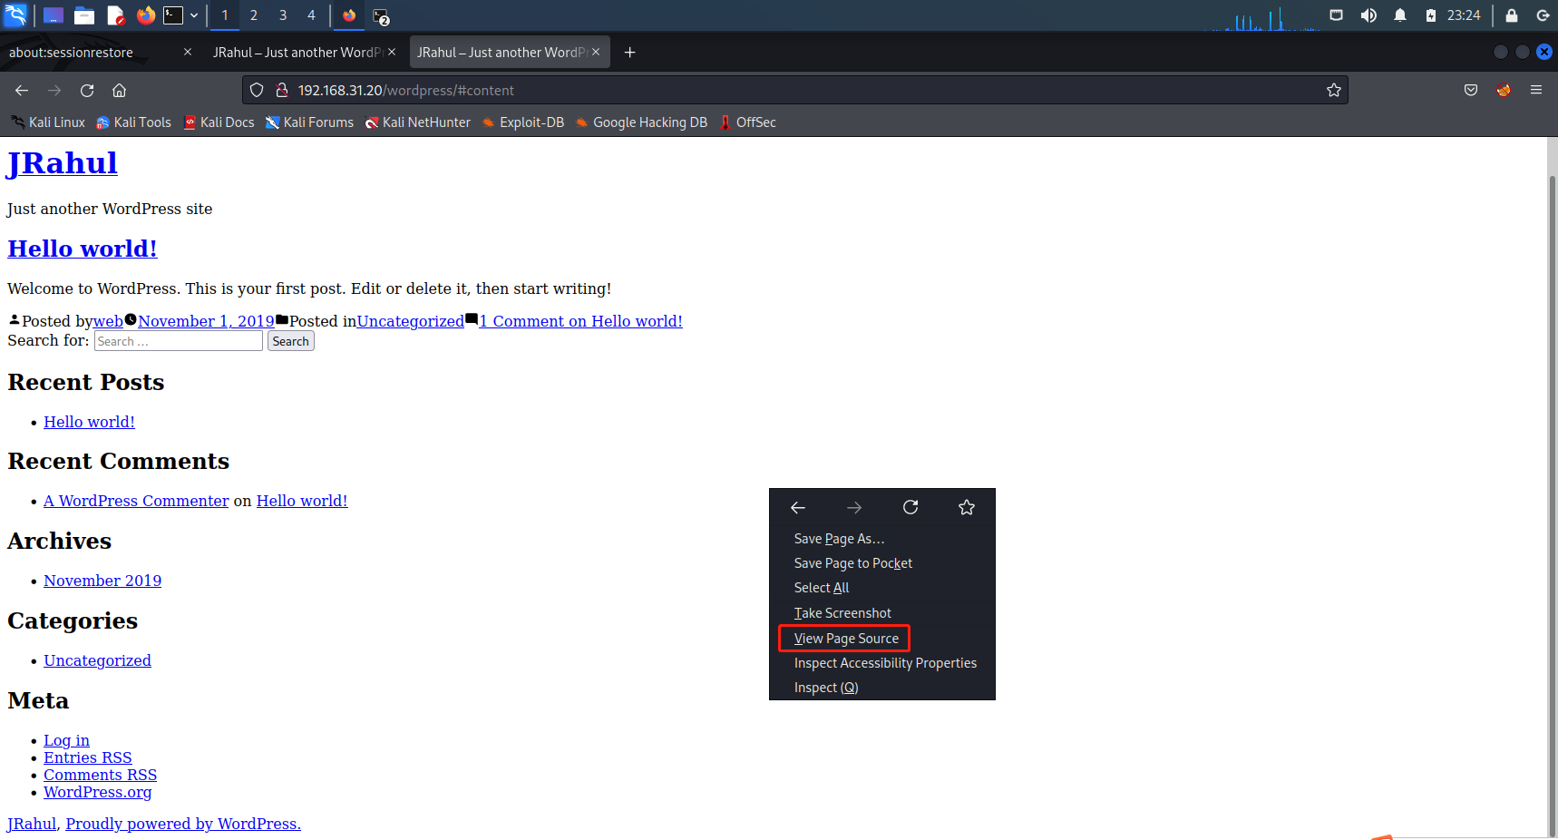Switch to workspace 3
The height and width of the screenshot is (840, 1558).
pos(283,15)
